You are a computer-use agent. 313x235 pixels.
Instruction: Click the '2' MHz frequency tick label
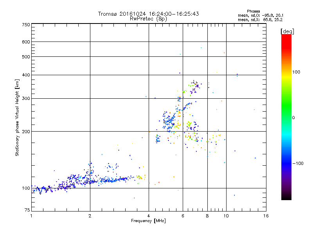(90, 216)
